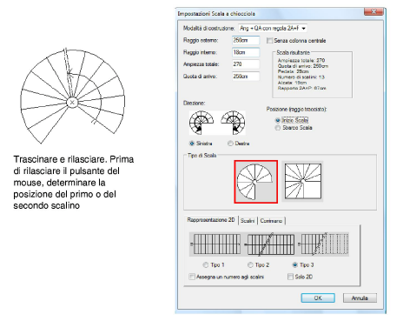The width and height of the screenshot is (403, 321).
Task: Click the Quota di arrivo input field
Action: pyautogui.click(x=246, y=77)
